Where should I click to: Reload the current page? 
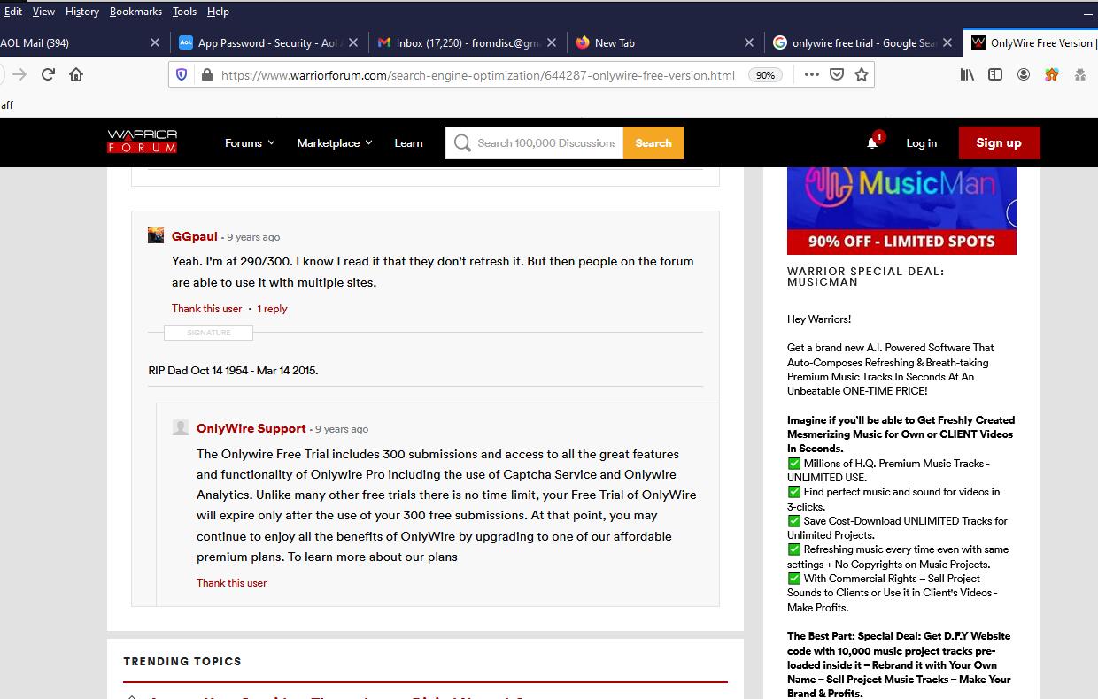click(48, 75)
